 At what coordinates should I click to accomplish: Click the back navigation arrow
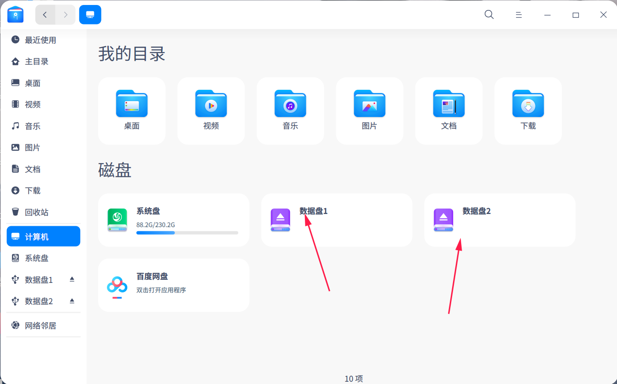point(45,14)
